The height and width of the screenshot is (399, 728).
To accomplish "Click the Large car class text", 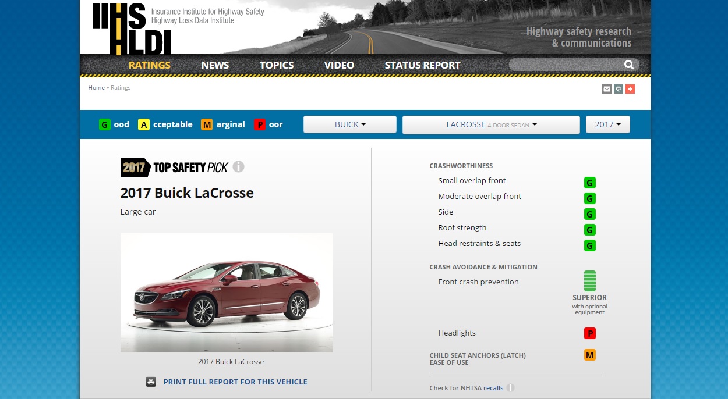I will point(138,212).
